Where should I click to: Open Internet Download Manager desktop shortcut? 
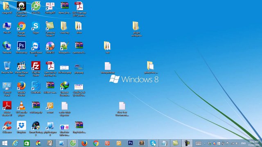tap(65, 89)
